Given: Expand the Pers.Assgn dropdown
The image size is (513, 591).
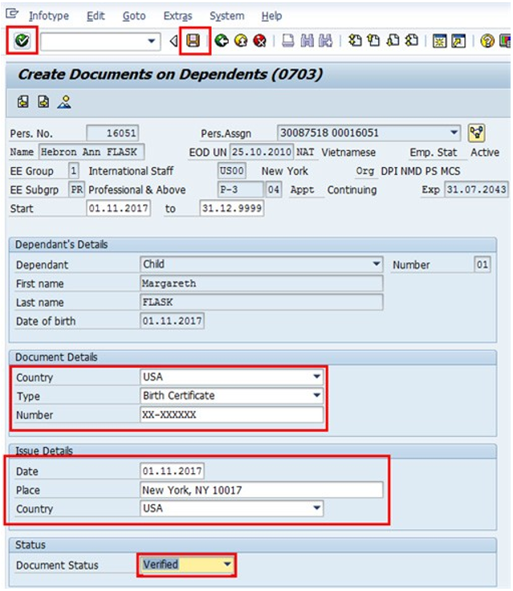Looking at the screenshot, I should (x=454, y=132).
